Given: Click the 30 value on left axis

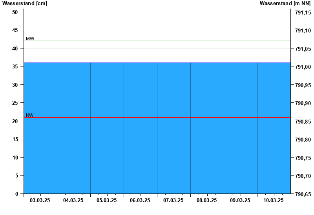Looking at the screenshot, I should [x=15, y=85].
